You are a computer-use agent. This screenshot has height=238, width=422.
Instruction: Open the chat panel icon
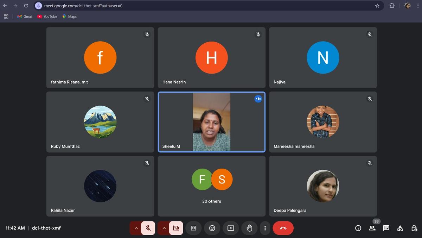click(386, 228)
